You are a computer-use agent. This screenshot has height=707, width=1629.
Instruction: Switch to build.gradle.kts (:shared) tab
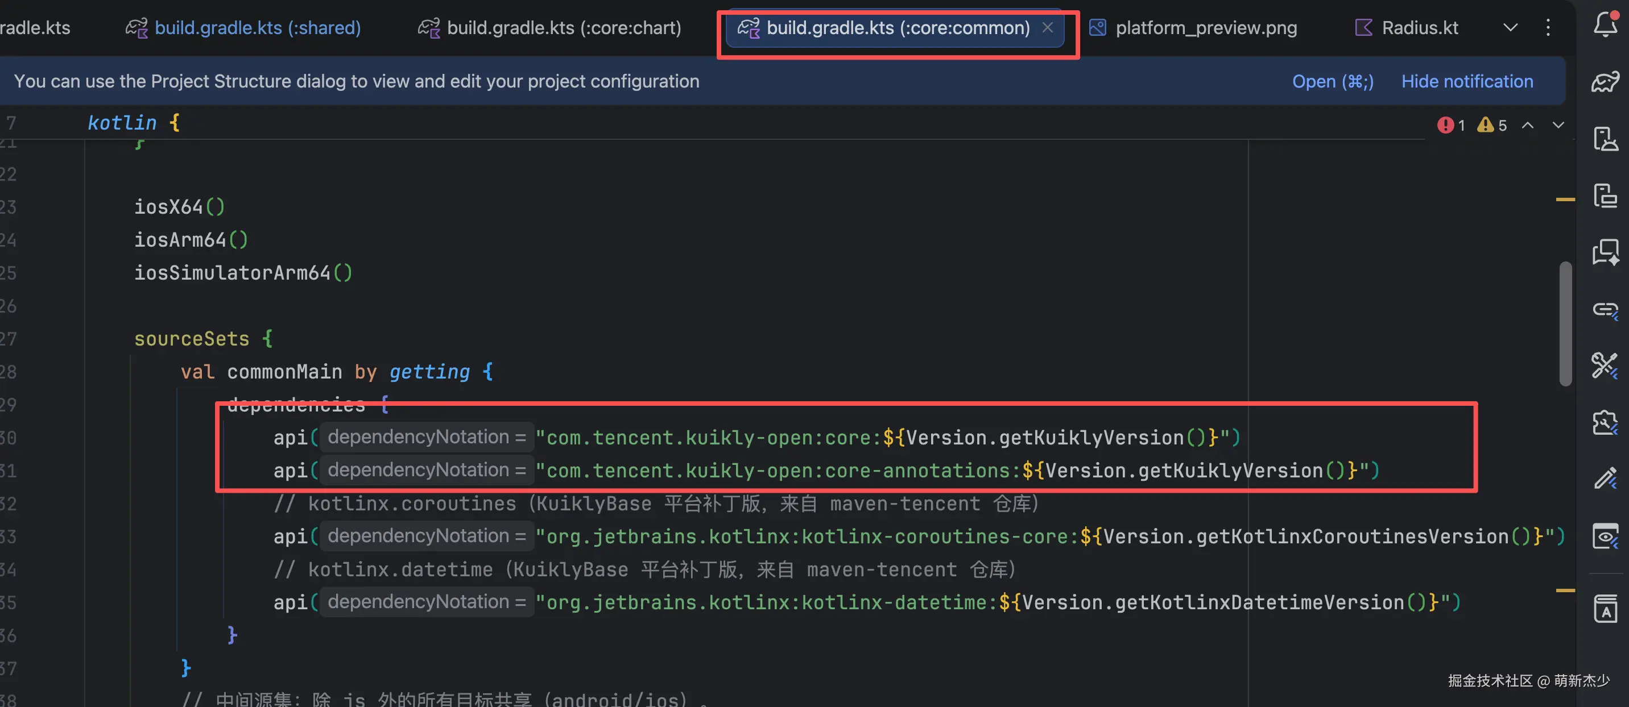coord(243,28)
